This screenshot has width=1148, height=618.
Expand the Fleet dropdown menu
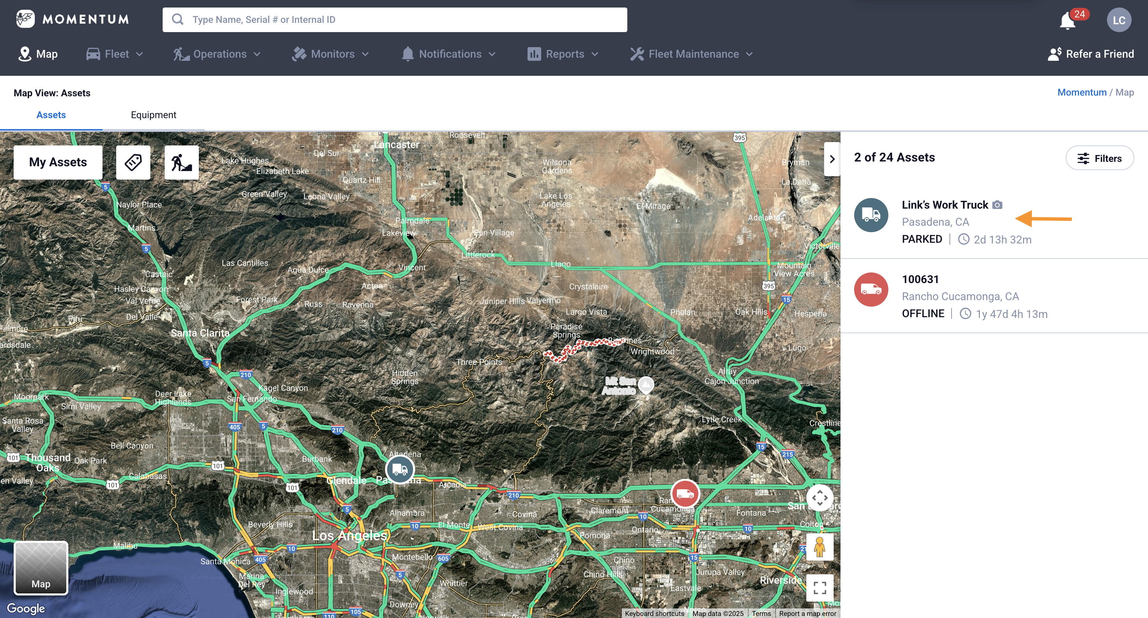click(115, 54)
